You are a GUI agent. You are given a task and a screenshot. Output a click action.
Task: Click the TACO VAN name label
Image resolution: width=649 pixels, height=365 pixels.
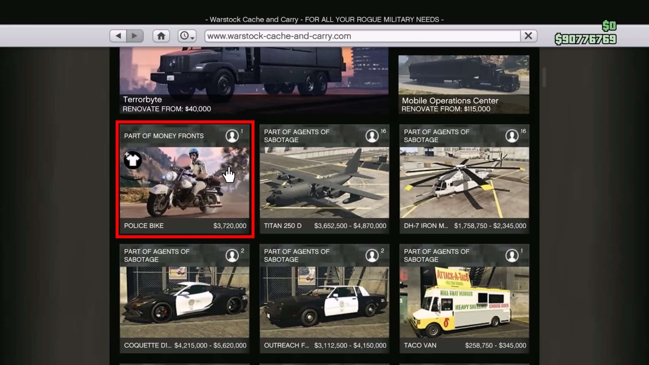pyautogui.click(x=420, y=345)
